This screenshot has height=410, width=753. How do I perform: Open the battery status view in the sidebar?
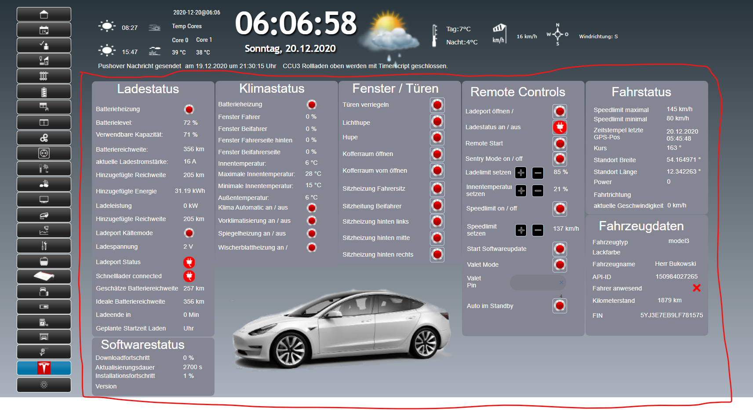(x=44, y=91)
